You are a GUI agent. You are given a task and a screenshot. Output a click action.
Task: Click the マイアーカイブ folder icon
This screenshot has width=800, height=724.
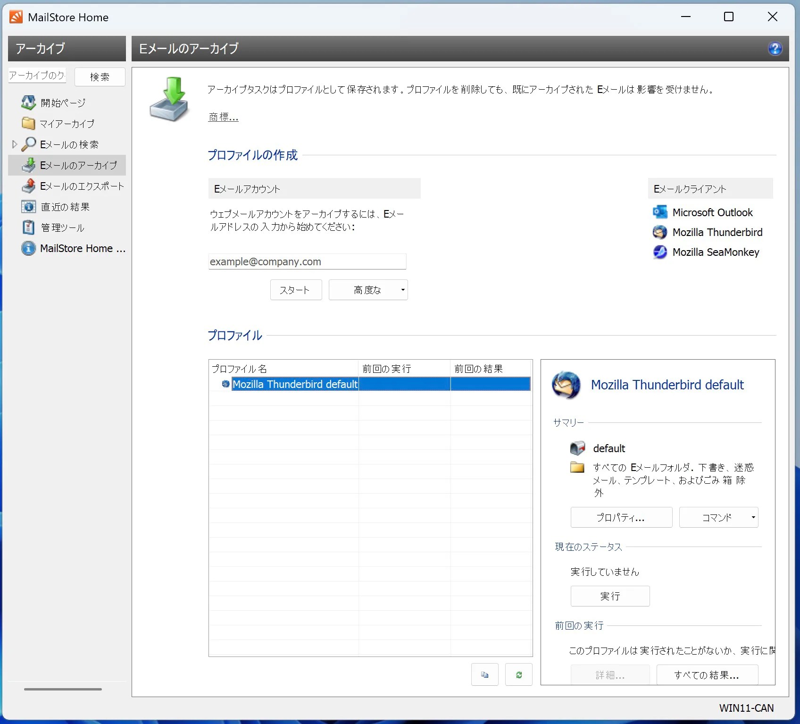pyautogui.click(x=28, y=123)
